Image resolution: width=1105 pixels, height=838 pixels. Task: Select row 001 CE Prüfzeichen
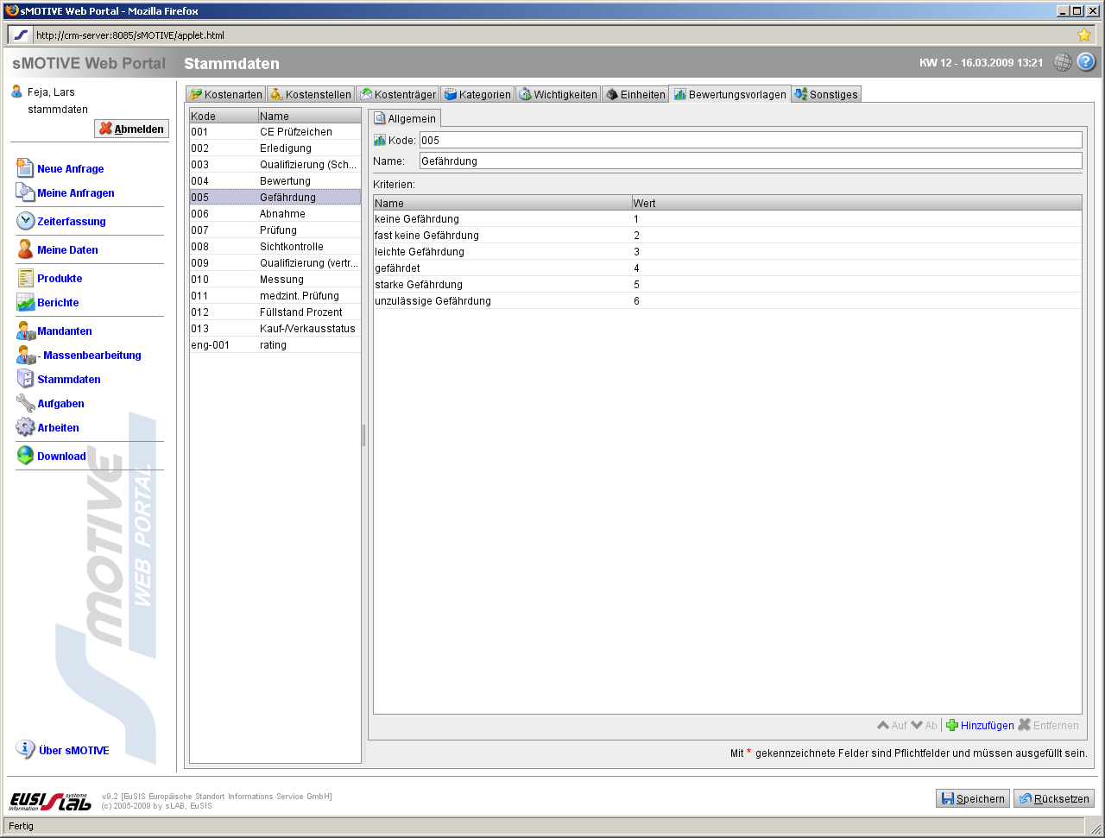[x=275, y=132]
